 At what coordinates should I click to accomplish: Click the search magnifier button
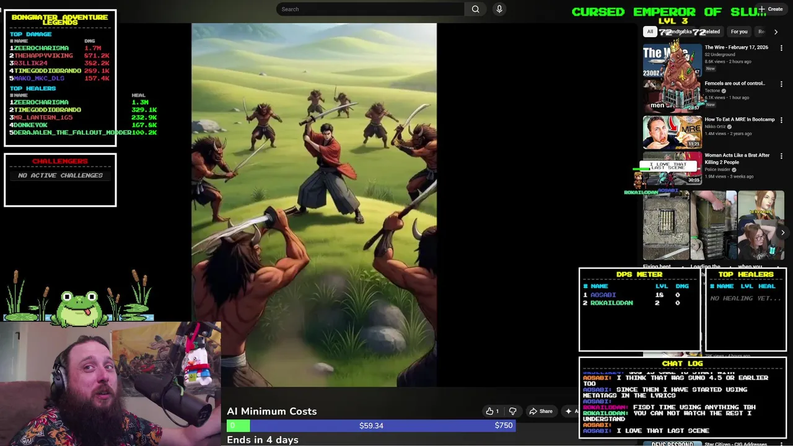[475, 9]
